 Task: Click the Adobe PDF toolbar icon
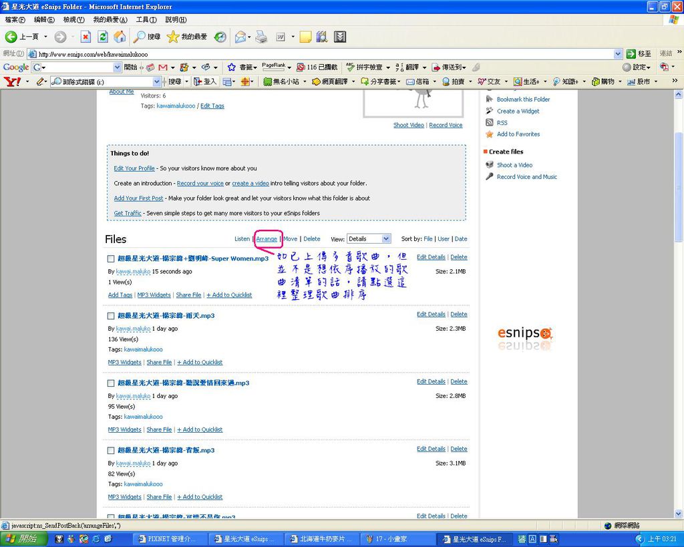[x=665, y=67]
